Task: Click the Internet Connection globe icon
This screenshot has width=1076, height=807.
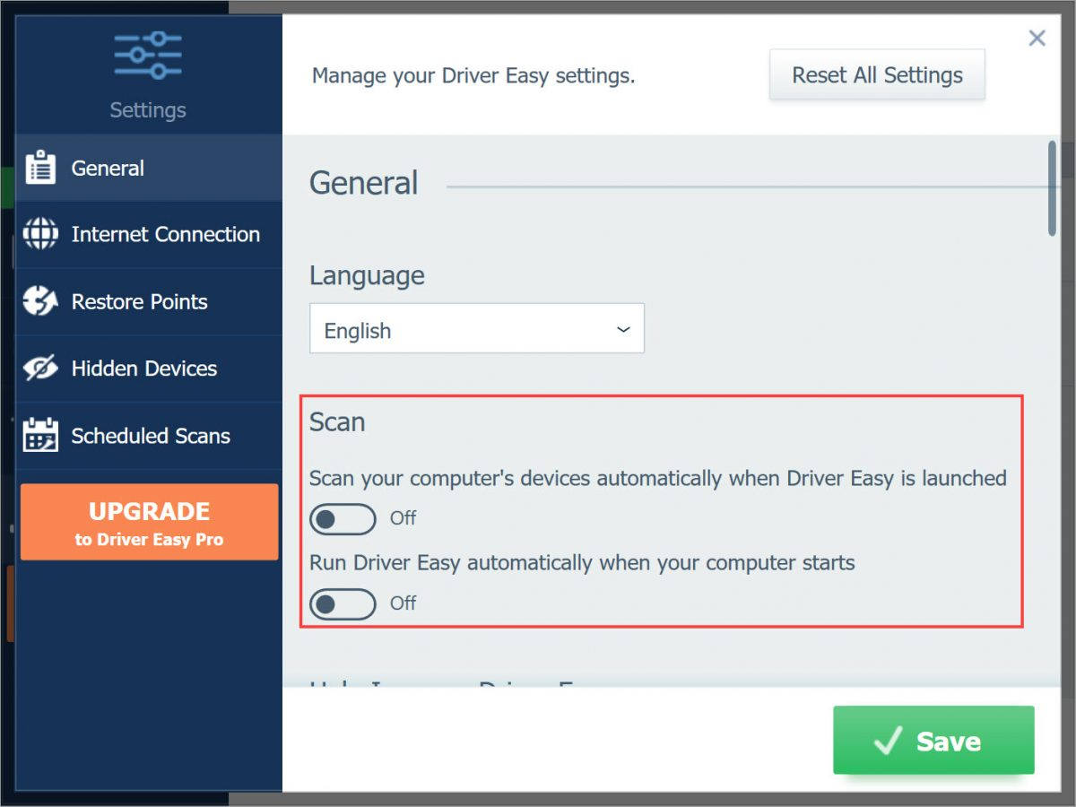Action: coord(40,234)
